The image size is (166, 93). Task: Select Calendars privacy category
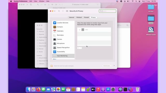coord(63,31)
